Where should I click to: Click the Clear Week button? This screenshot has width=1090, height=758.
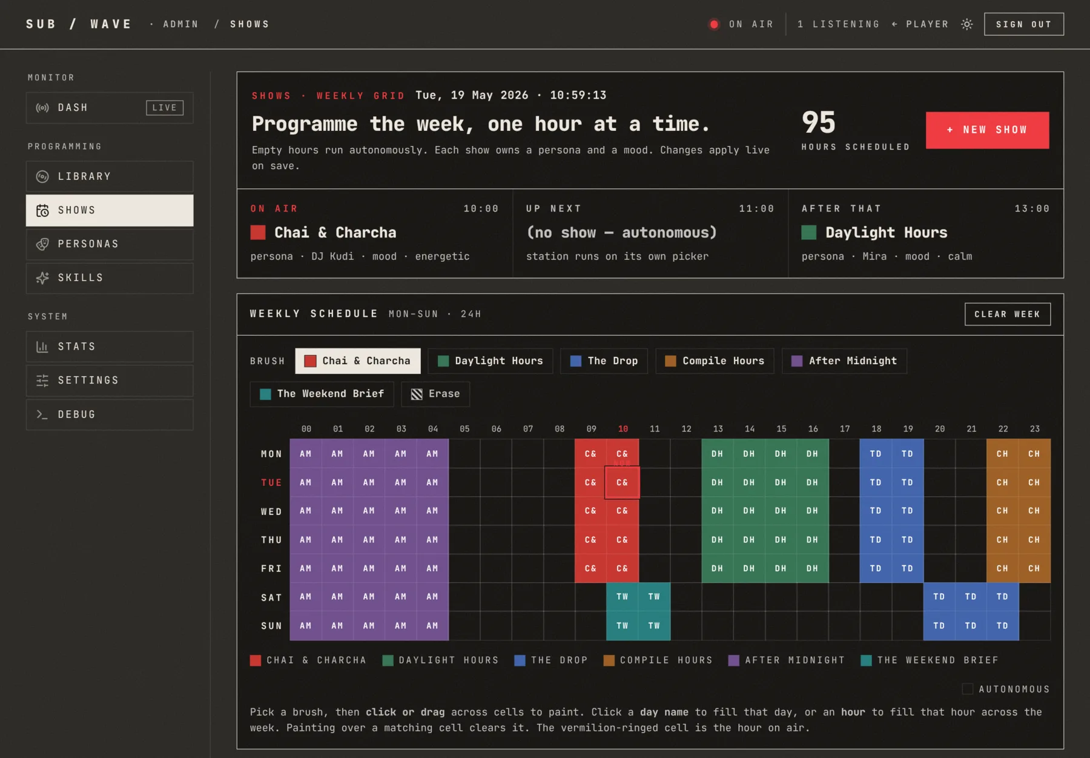pyautogui.click(x=1007, y=314)
